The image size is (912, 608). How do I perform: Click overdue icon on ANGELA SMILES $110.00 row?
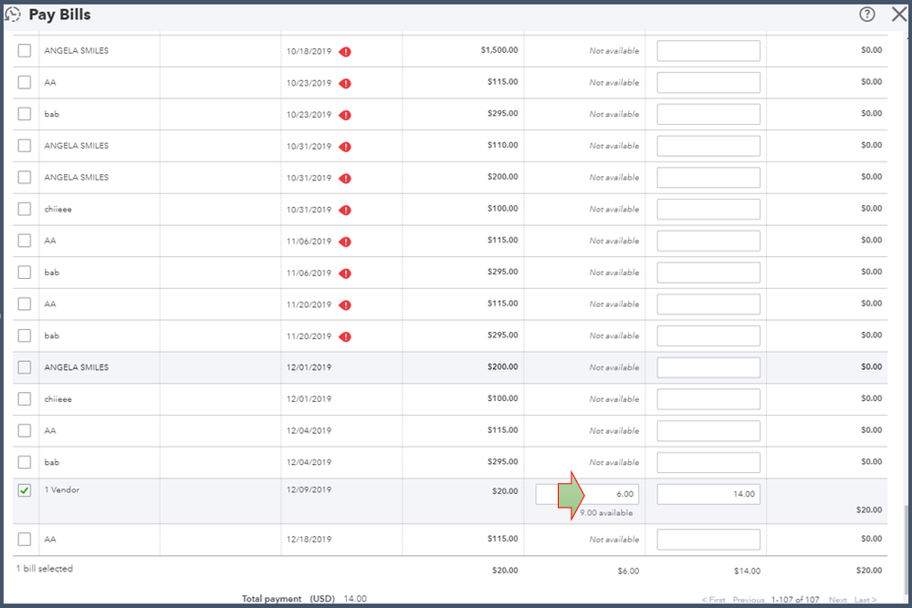345,147
